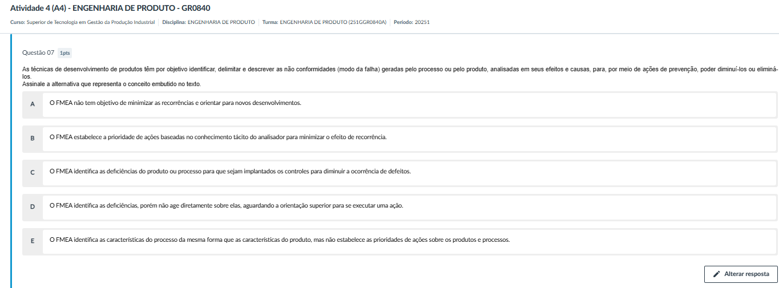
Task: Click the Período 20251 info
Action: point(411,22)
